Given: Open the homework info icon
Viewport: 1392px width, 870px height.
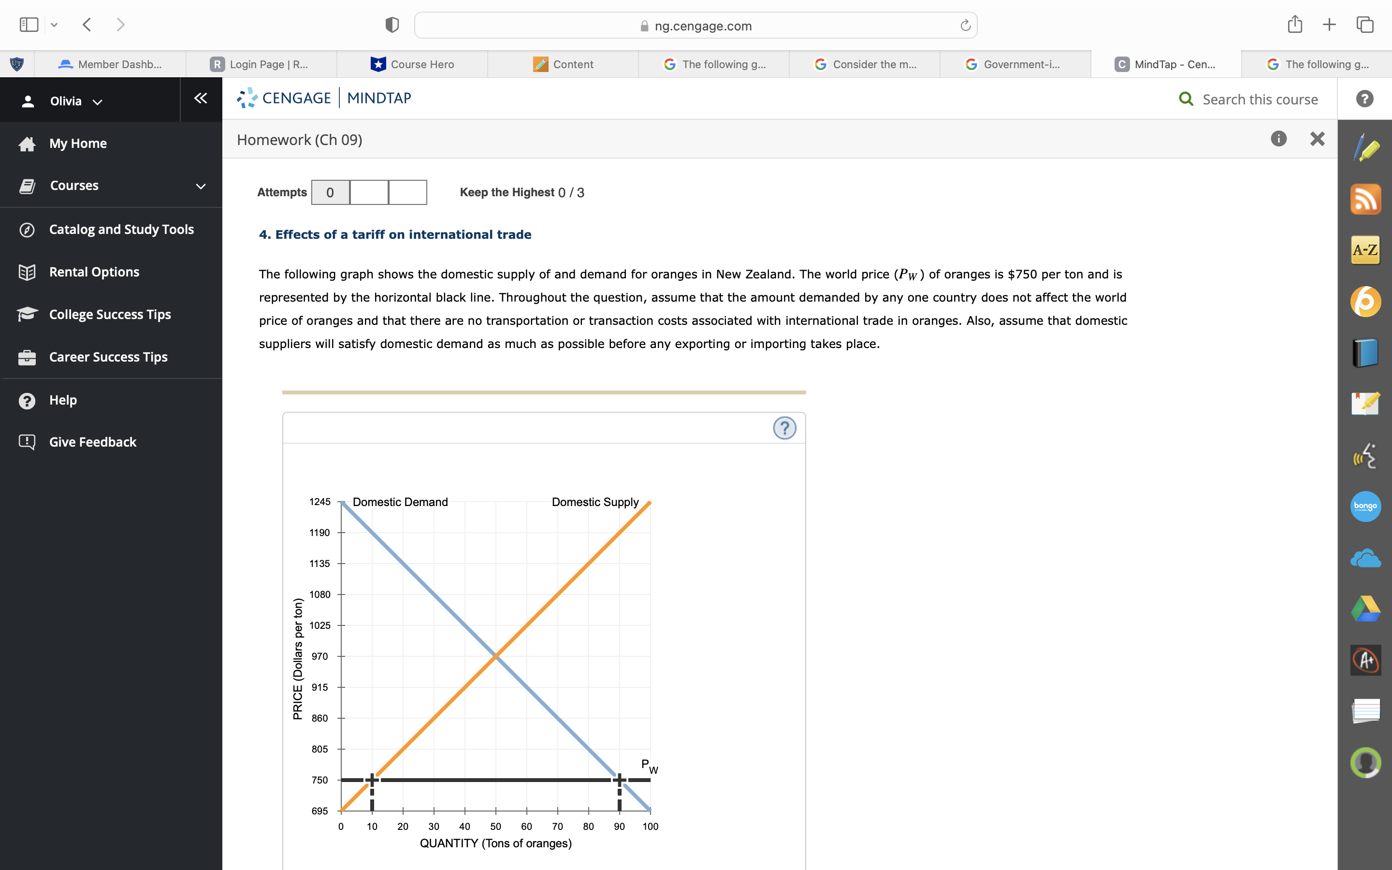Looking at the screenshot, I should tap(1278, 139).
